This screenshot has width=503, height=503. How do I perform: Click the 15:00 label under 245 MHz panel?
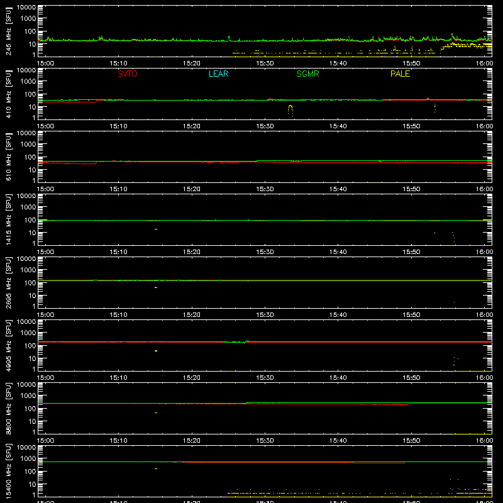click(45, 64)
